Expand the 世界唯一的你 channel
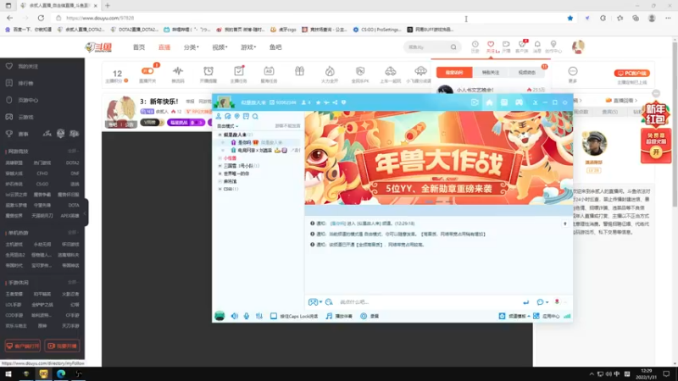The height and width of the screenshot is (381, 678). pos(220,174)
